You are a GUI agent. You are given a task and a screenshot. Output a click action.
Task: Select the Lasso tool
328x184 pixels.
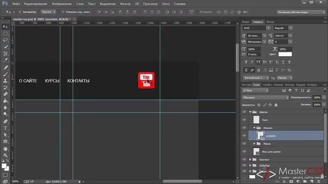[x=6, y=40]
